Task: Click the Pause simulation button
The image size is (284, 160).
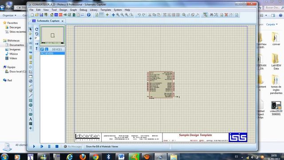Action: point(49,146)
